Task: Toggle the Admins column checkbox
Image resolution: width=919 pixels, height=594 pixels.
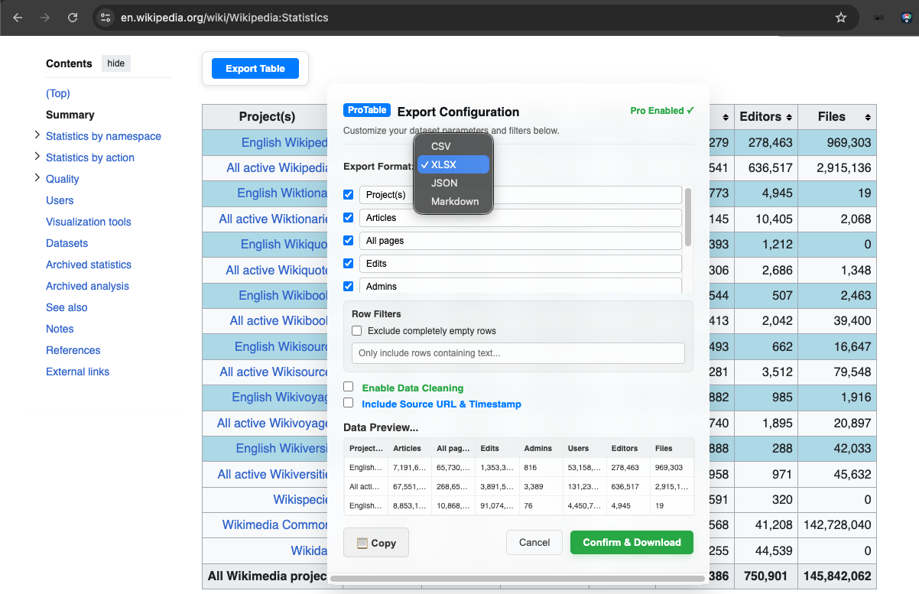Action: pos(349,287)
